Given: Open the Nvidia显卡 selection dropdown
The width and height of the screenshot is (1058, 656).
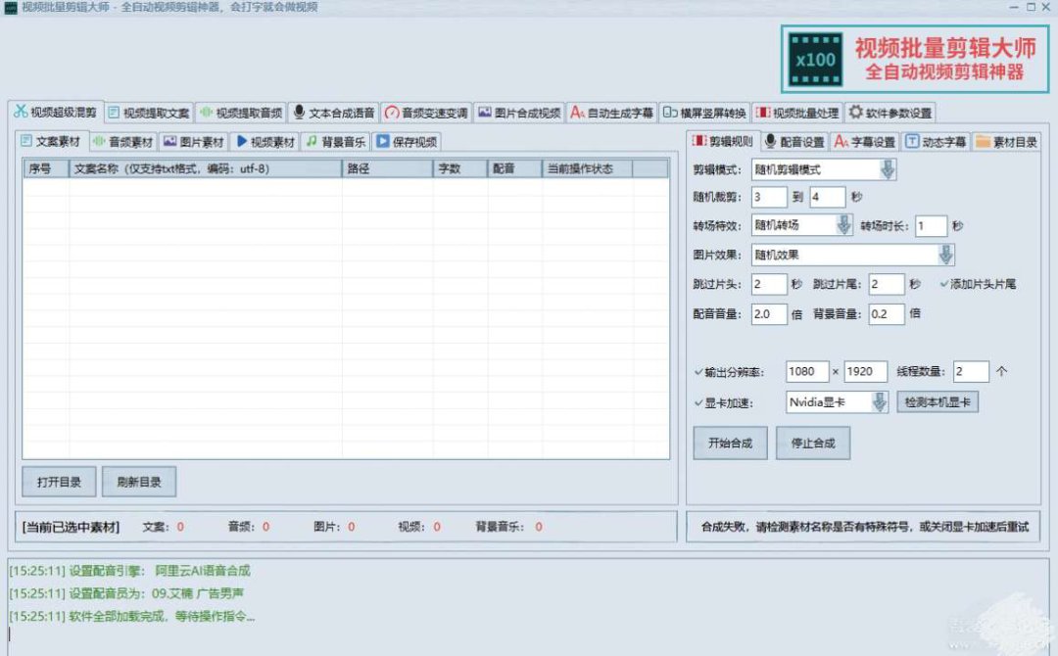Looking at the screenshot, I should [879, 402].
